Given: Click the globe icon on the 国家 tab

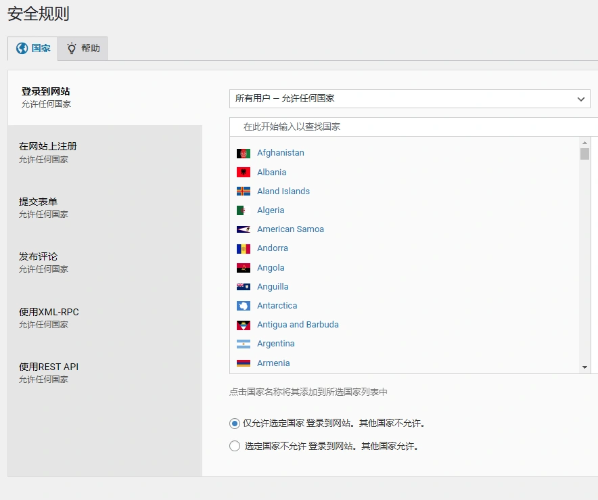Looking at the screenshot, I should (20, 48).
